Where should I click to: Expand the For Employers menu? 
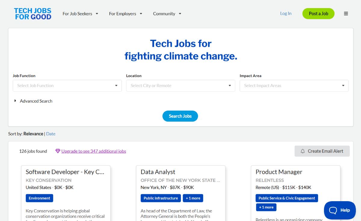[125, 14]
